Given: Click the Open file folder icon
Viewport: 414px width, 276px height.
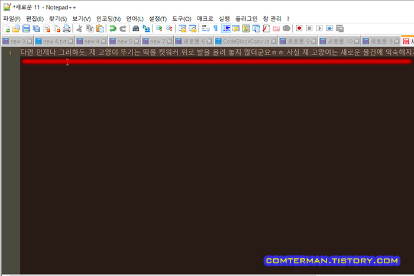Looking at the screenshot, I should [16, 28].
